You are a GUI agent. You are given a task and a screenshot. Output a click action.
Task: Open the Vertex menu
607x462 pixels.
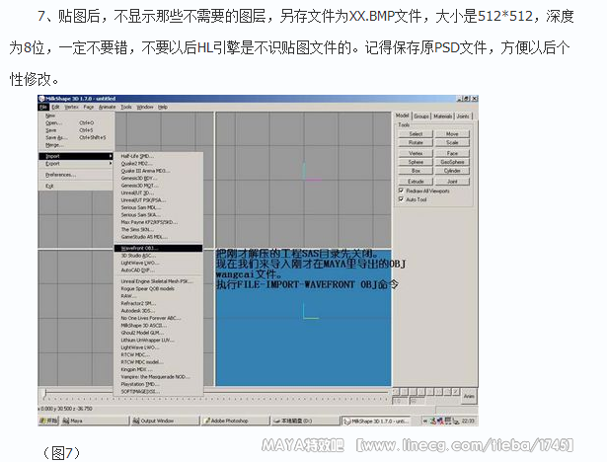[x=71, y=107]
